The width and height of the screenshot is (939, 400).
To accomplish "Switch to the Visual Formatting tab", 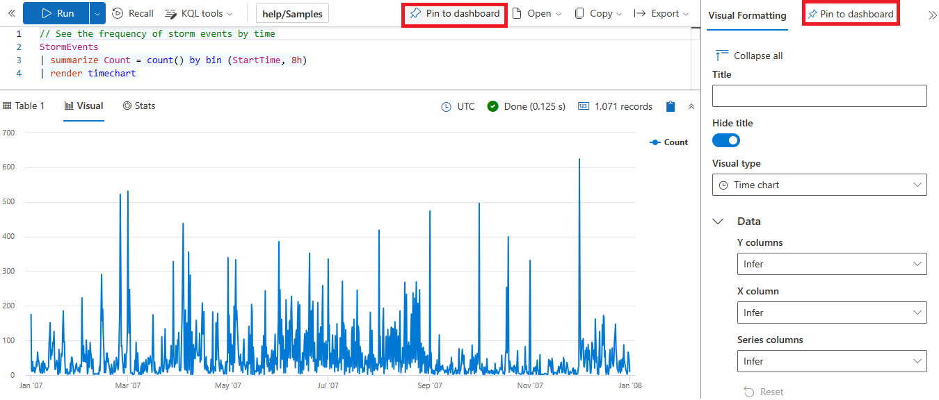I will pos(747,15).
